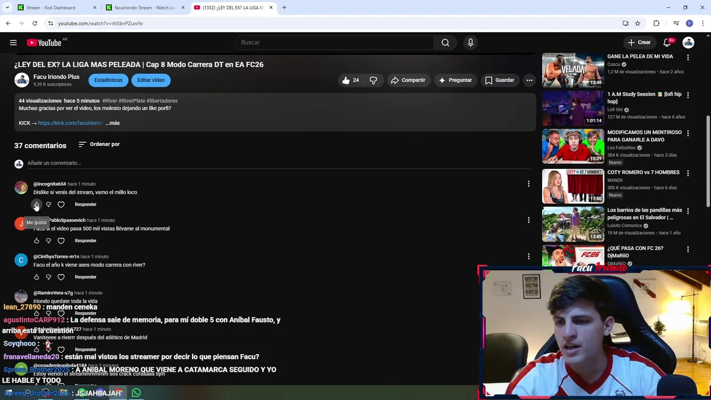Viewport: 711px width, 400px height.
Task: Save video with Guardar button
Action: coord(499,80)
